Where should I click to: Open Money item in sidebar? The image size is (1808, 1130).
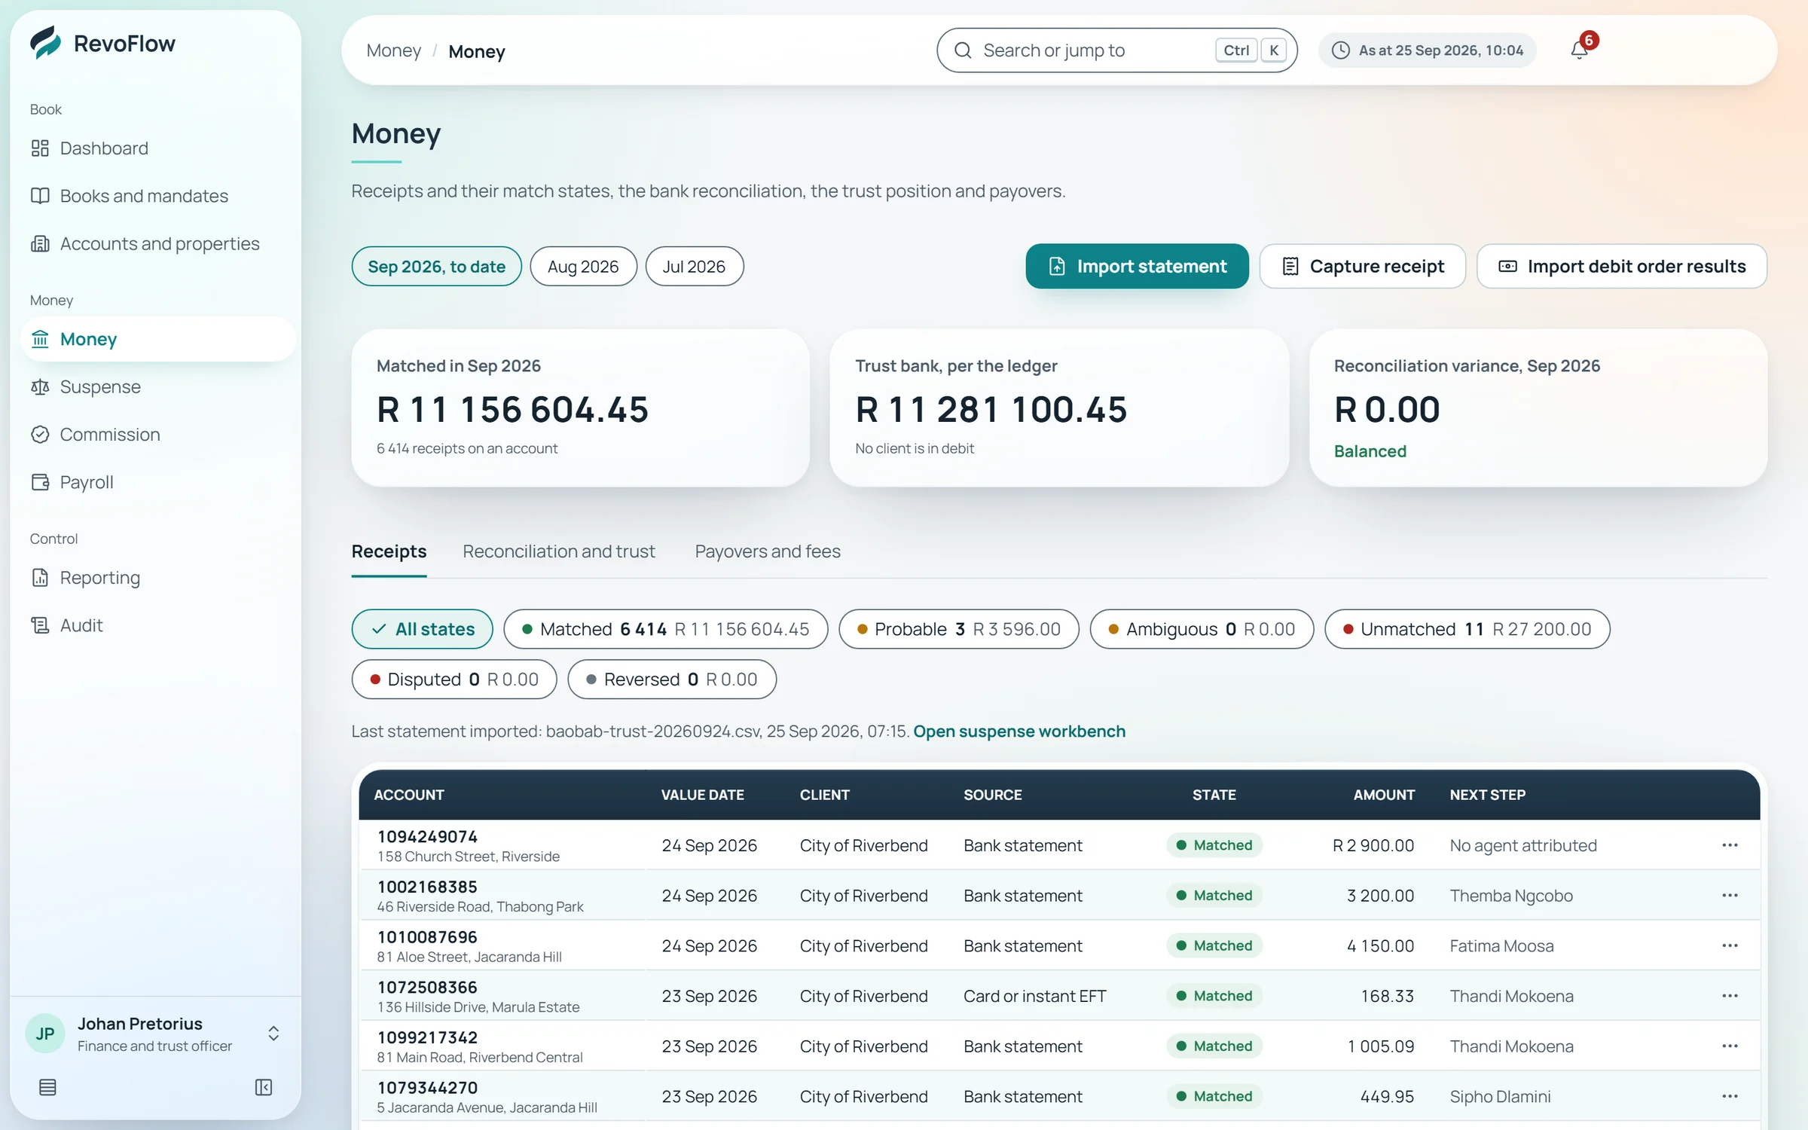tap(157, 339)
